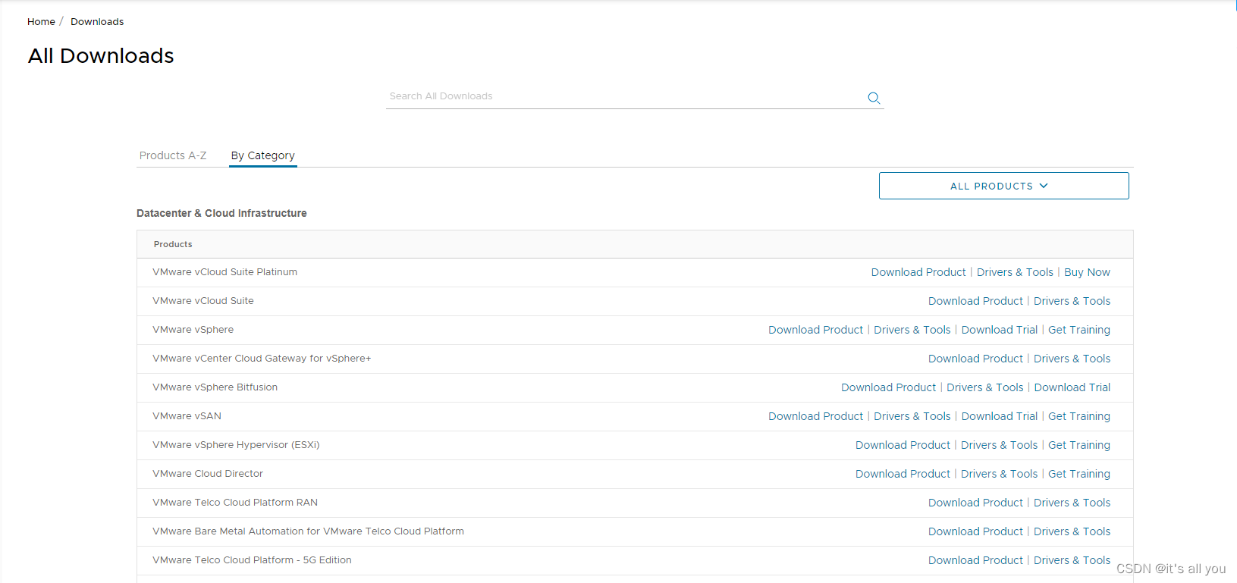Screen dimensions: 1237x583
Task: Download Product for Telco Cloud Platform 5G Edition
Action: 975,560
